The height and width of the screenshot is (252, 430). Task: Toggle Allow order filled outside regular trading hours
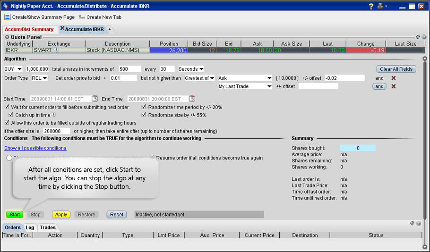[x=7, y=123]
